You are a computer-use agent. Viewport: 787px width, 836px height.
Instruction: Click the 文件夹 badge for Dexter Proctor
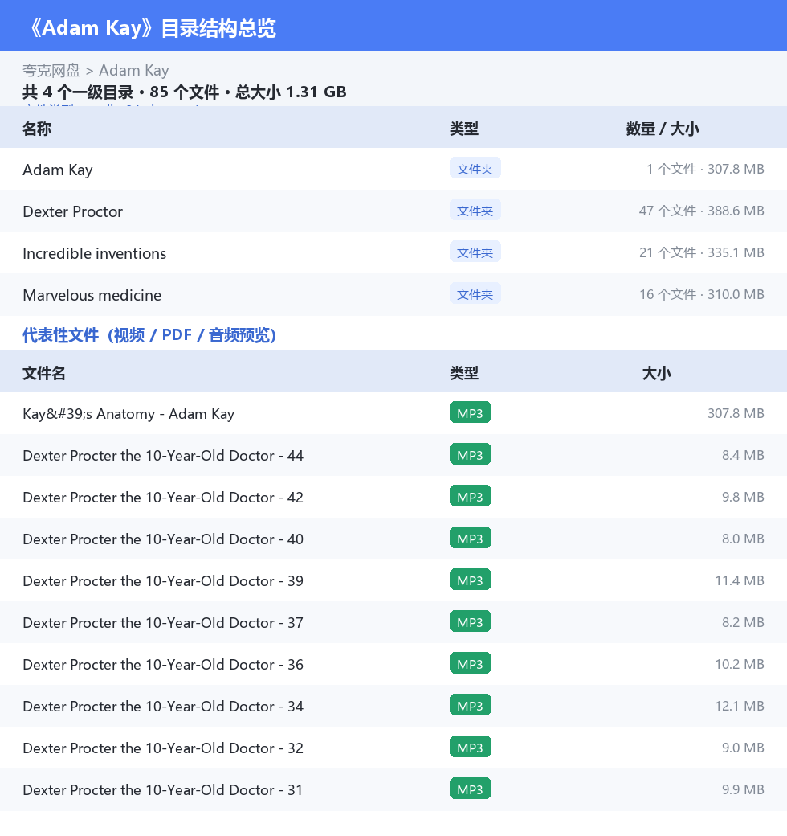(475, 210)
